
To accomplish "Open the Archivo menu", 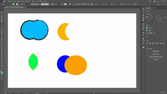I will pos(9,1).
